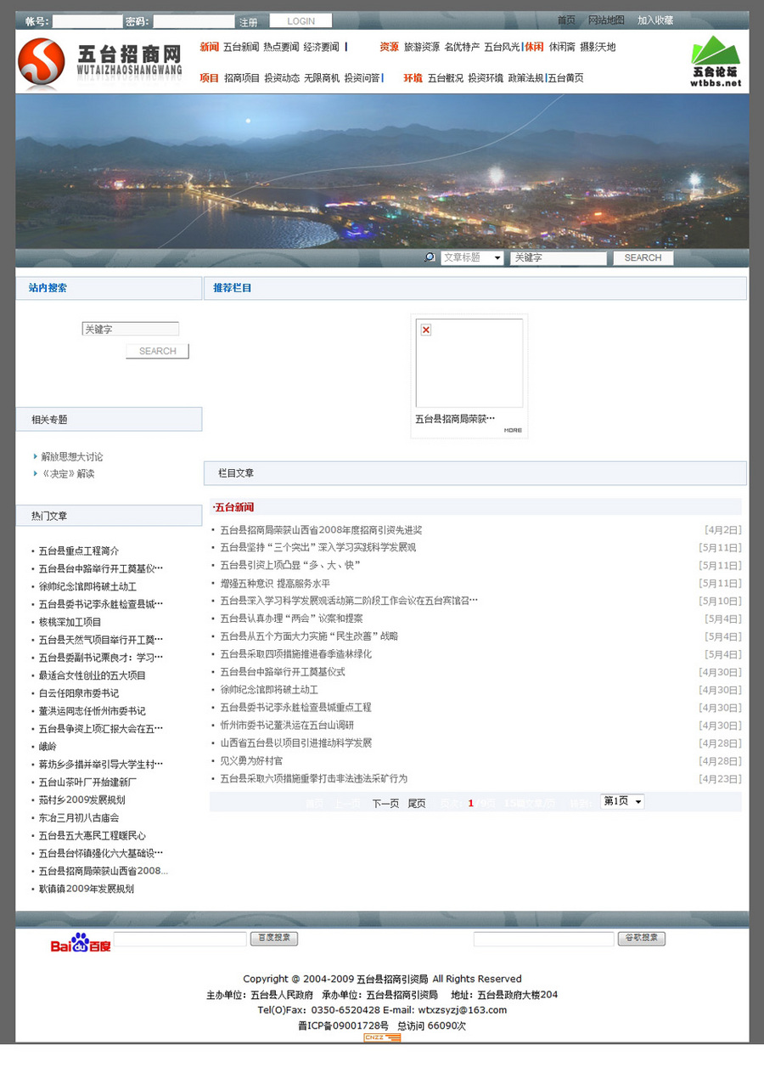Focus the Baidu search input field
The width and height of the screenshot is (764, 1079).
coord(180,939)
